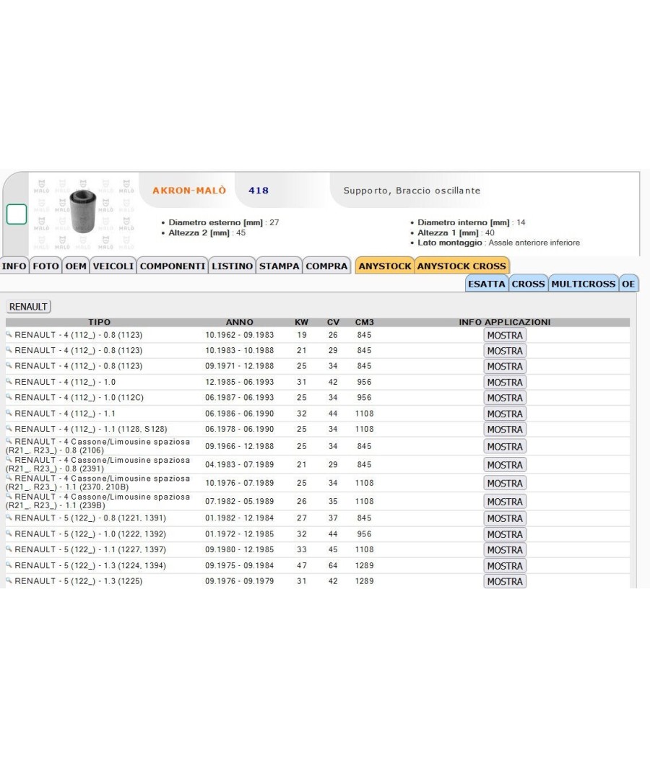Image resolution: width=650 pixels, height=758 pixels.
Task: Click magnifier icon for Renault 5 1.3 (1225)
Action: tap(9, 580)
